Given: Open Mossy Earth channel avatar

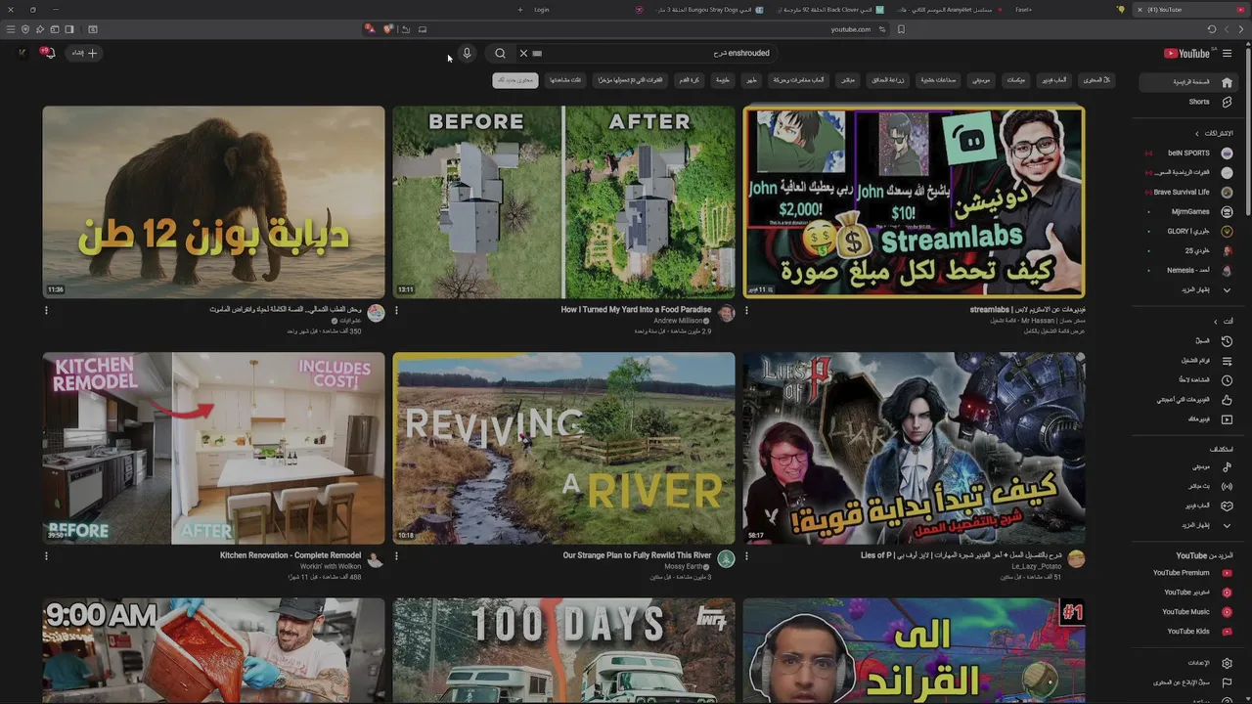Looking at the screenshot, I should (726, 559).
